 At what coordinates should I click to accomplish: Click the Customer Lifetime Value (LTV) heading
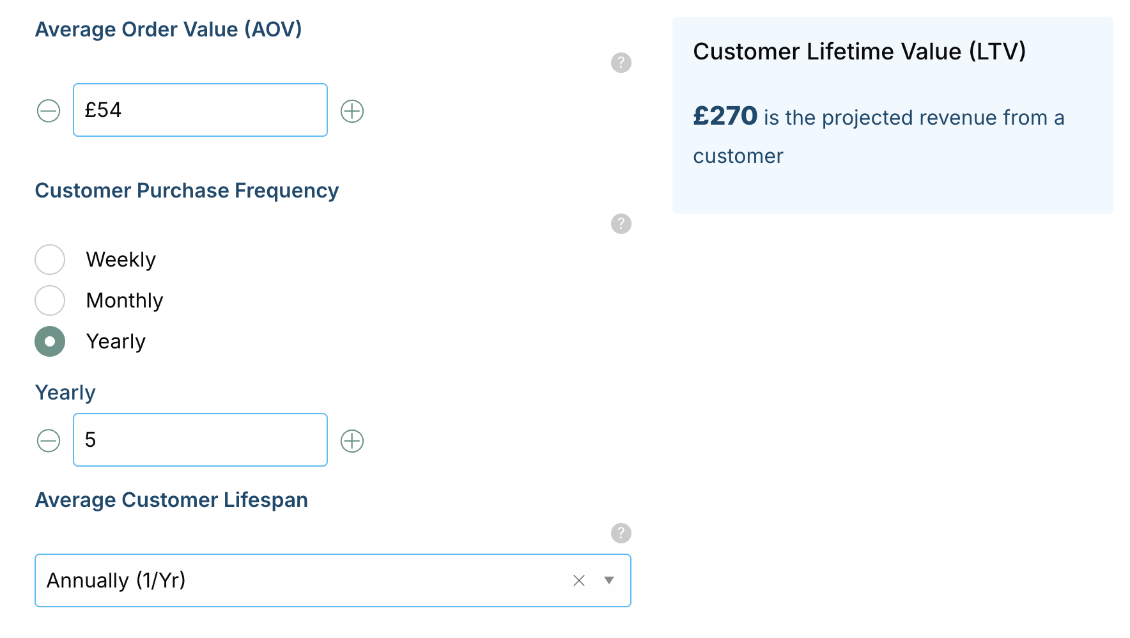coord(859,51)
